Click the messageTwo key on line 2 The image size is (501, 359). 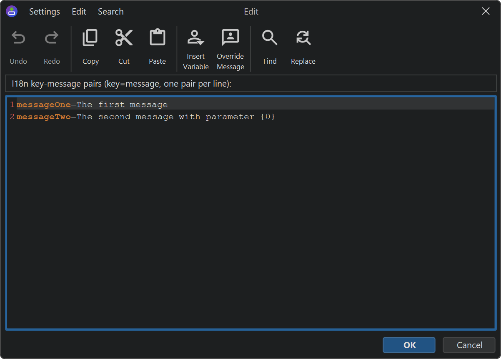43,117
